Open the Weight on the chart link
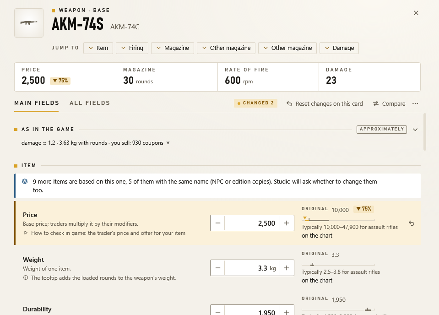Image resolution: width=439 pixels, height=315 pixels. click(x=317, y=281)
